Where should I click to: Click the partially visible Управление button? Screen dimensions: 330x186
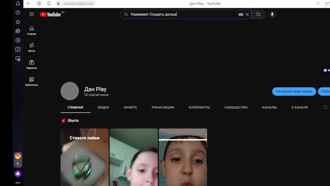point(324,91)
